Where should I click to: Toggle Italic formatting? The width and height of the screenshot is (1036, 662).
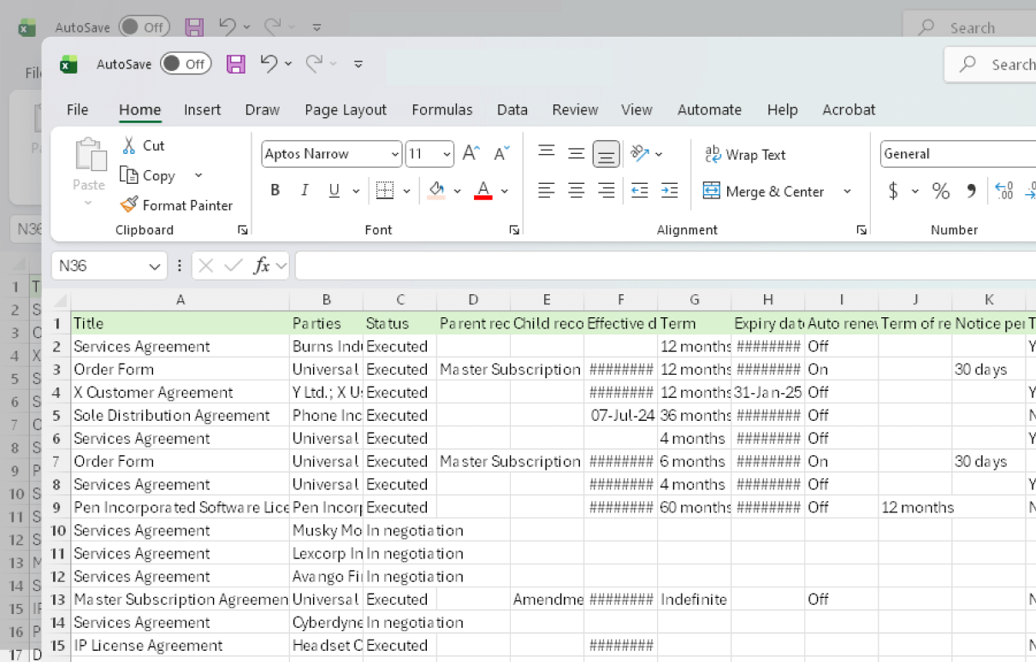305,191
